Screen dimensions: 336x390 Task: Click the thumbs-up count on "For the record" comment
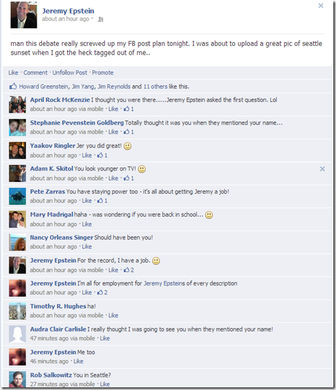coord(129,270)
